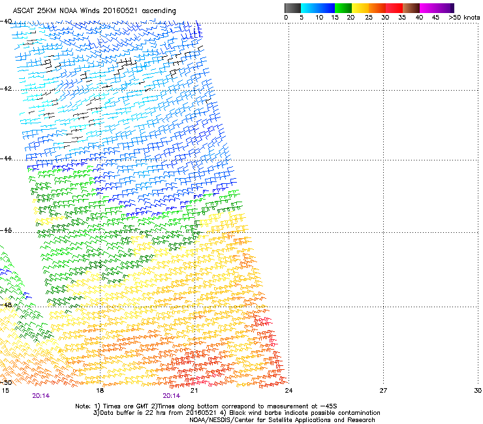Select the orange 25-30 knots legend swatch
483x424 pixels.
(377, 8)
